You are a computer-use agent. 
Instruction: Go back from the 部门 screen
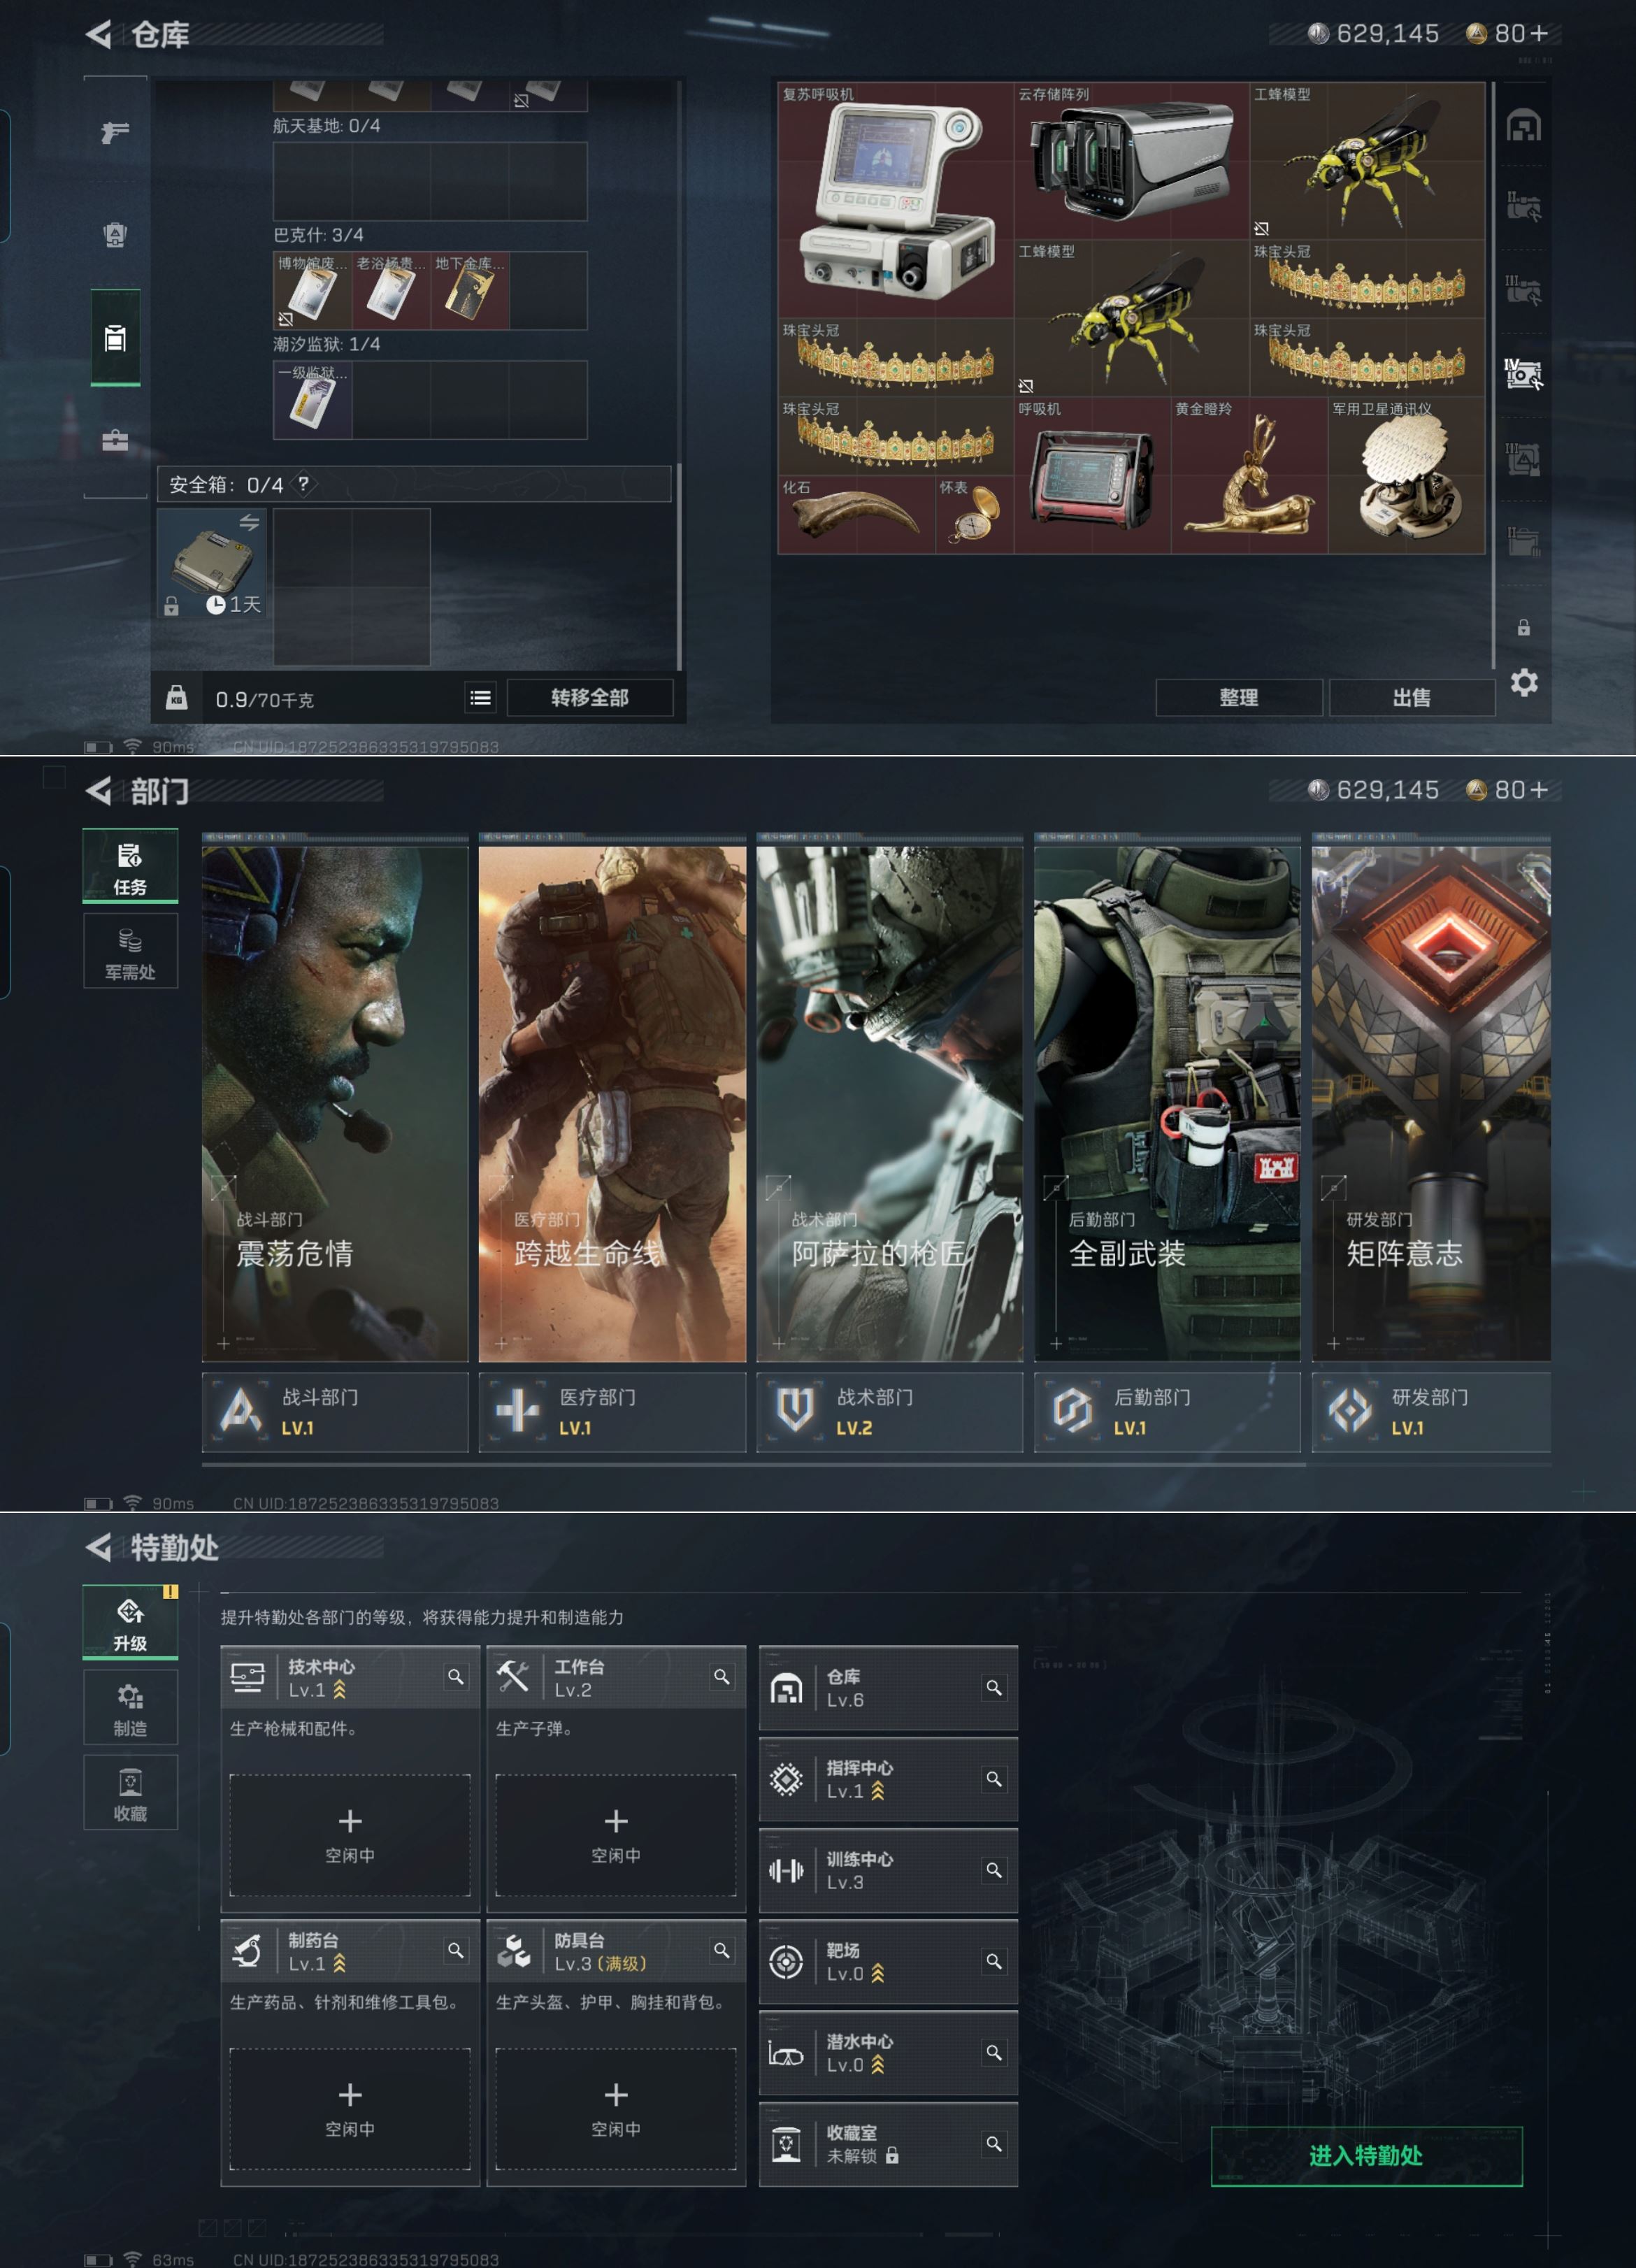(98, 791)
